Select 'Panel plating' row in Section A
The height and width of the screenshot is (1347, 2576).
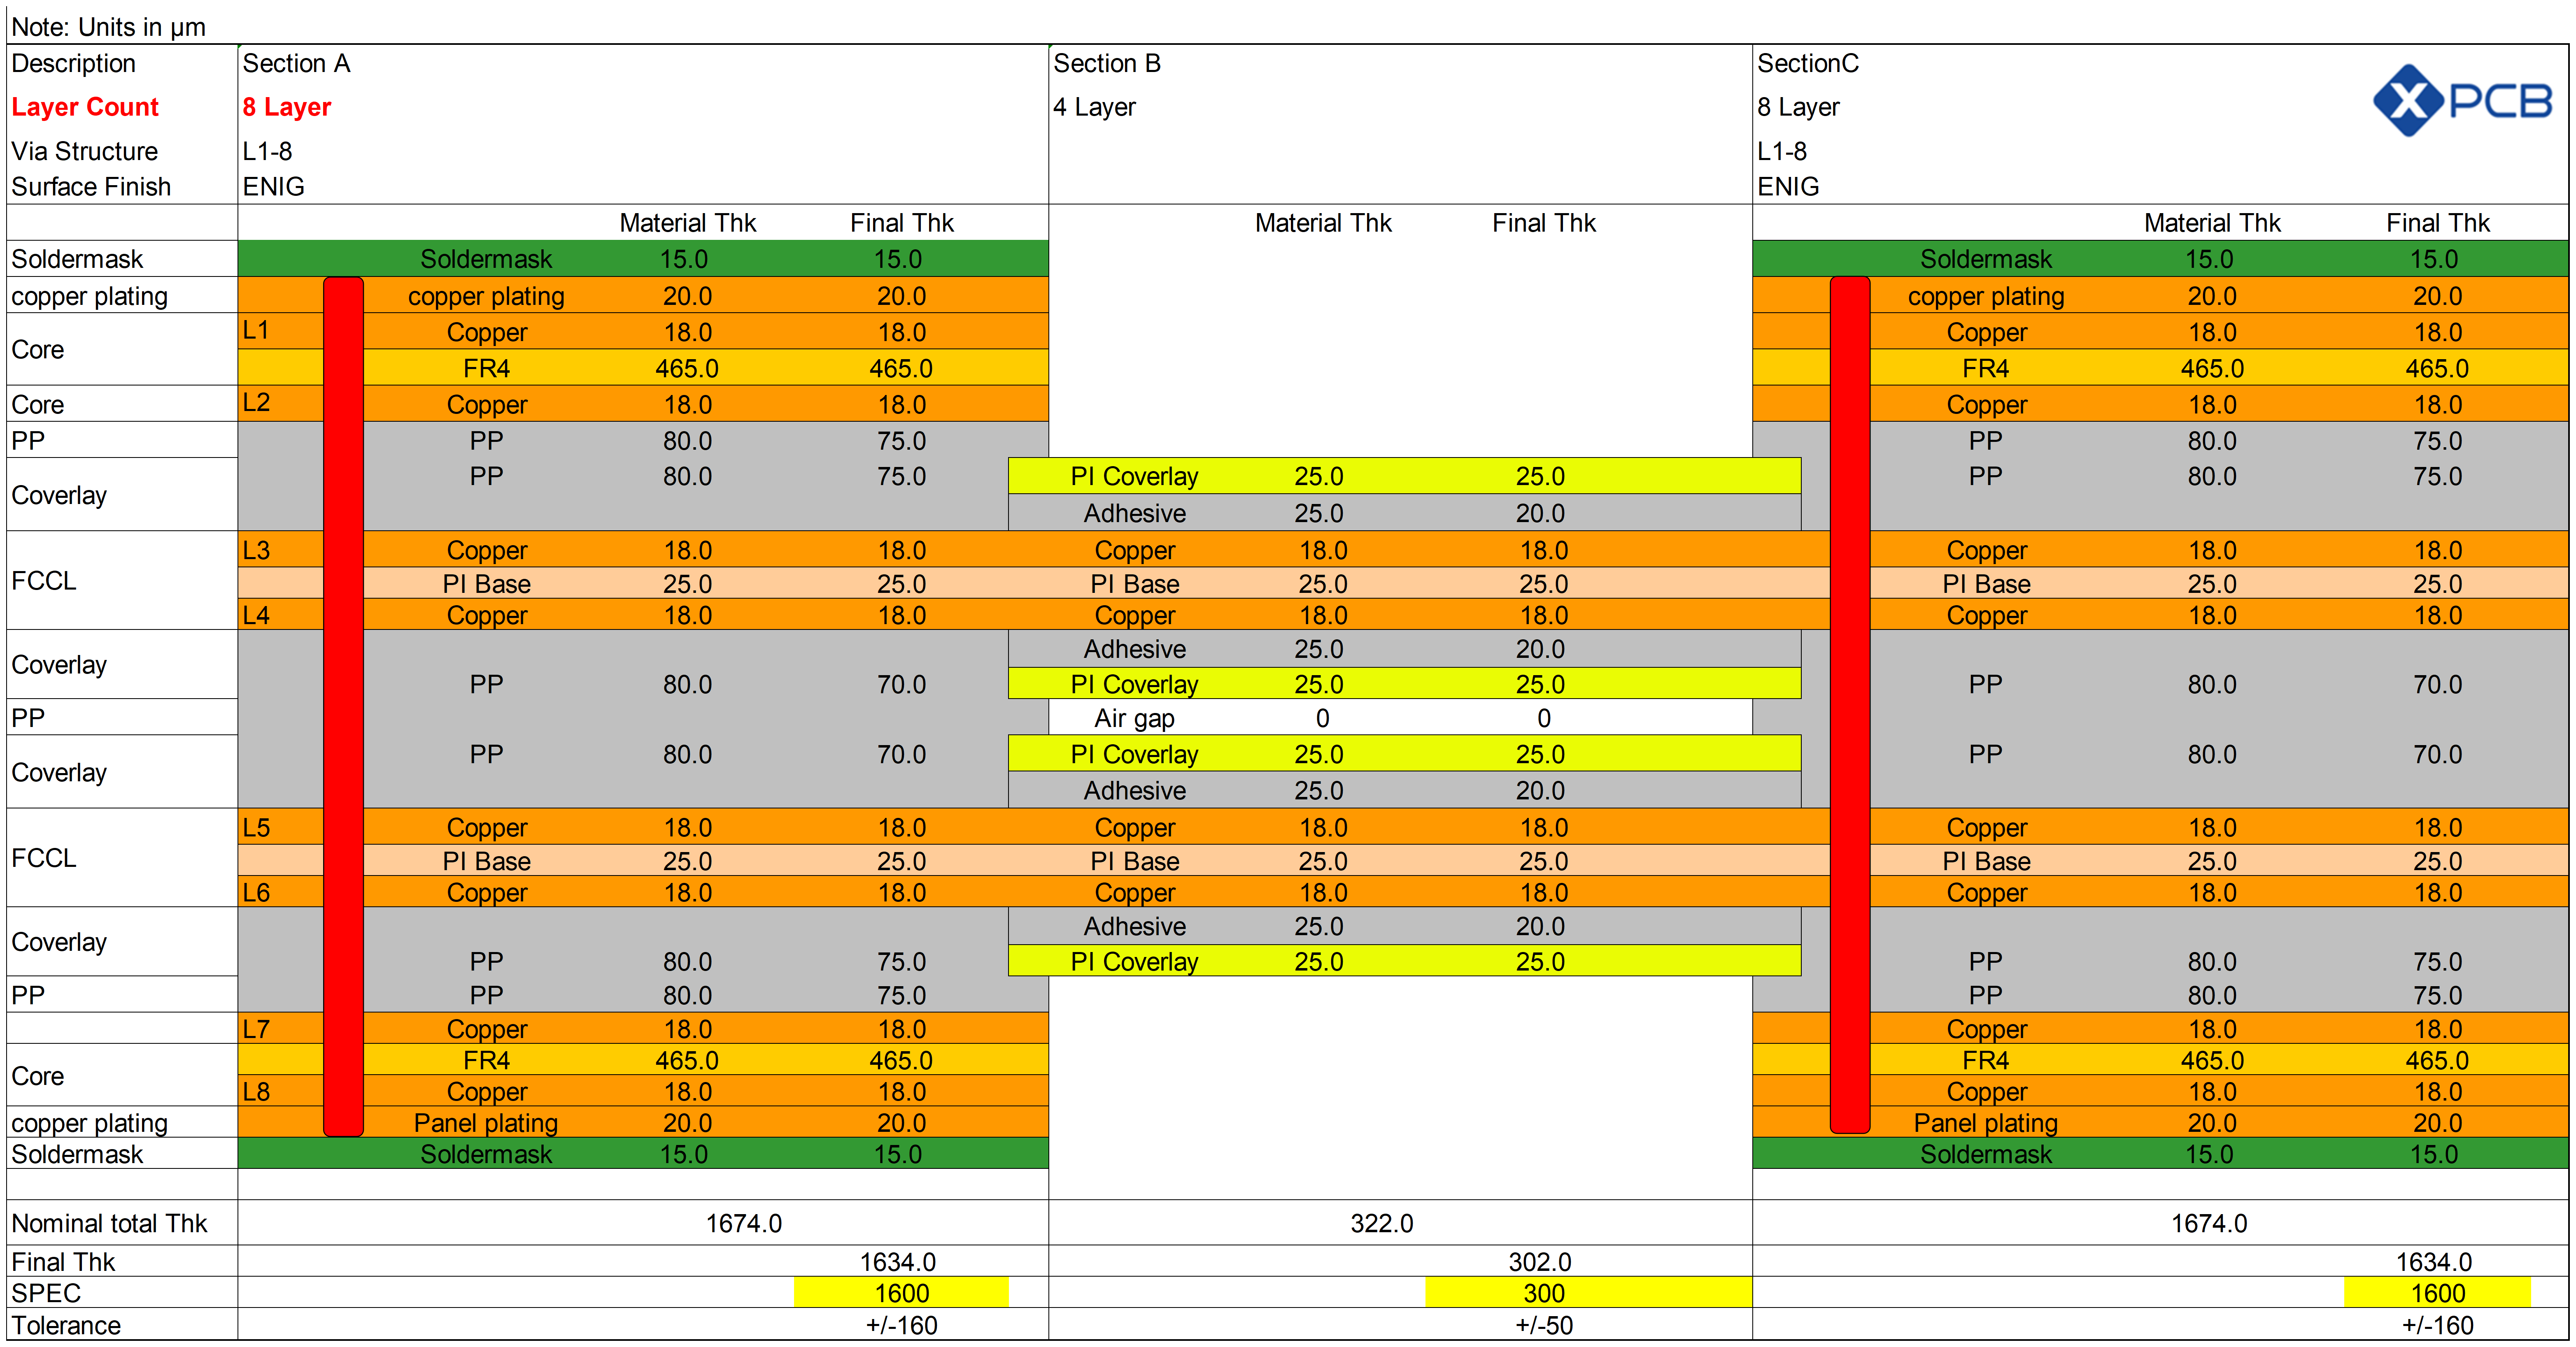point(643,1122)
